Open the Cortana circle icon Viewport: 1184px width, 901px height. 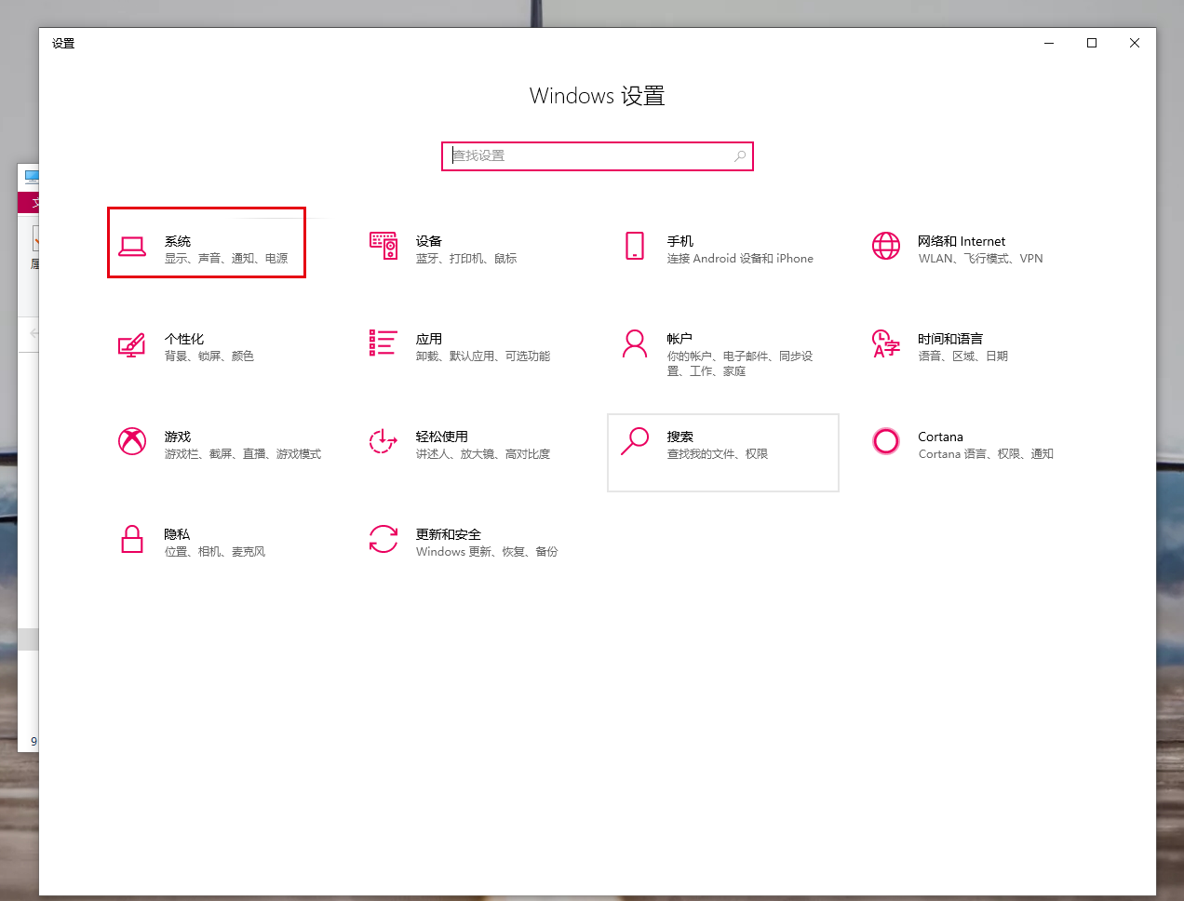click(886, 441)
